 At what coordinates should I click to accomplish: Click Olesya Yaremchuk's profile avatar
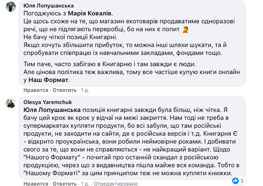pyautogui.click(x=11, y=104)
